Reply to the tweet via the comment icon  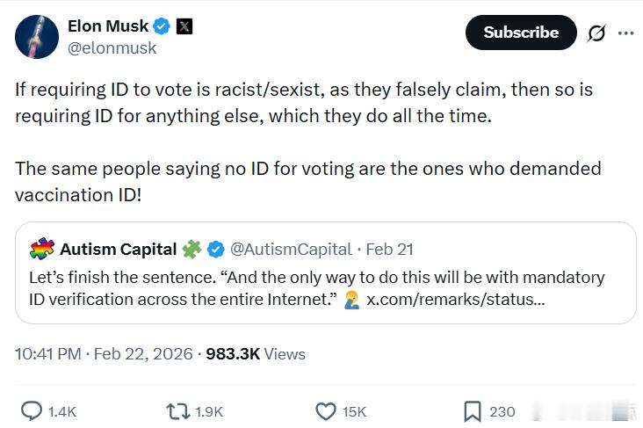coord(32,410)
